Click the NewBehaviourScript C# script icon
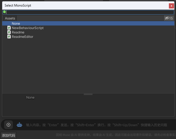 [x=9, y=28]
